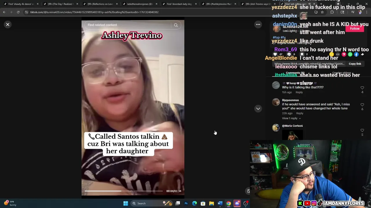This screenshot has width=371, height=208.
Task: Open Microsoft Store from taskbar
Action: pos(203,203)
